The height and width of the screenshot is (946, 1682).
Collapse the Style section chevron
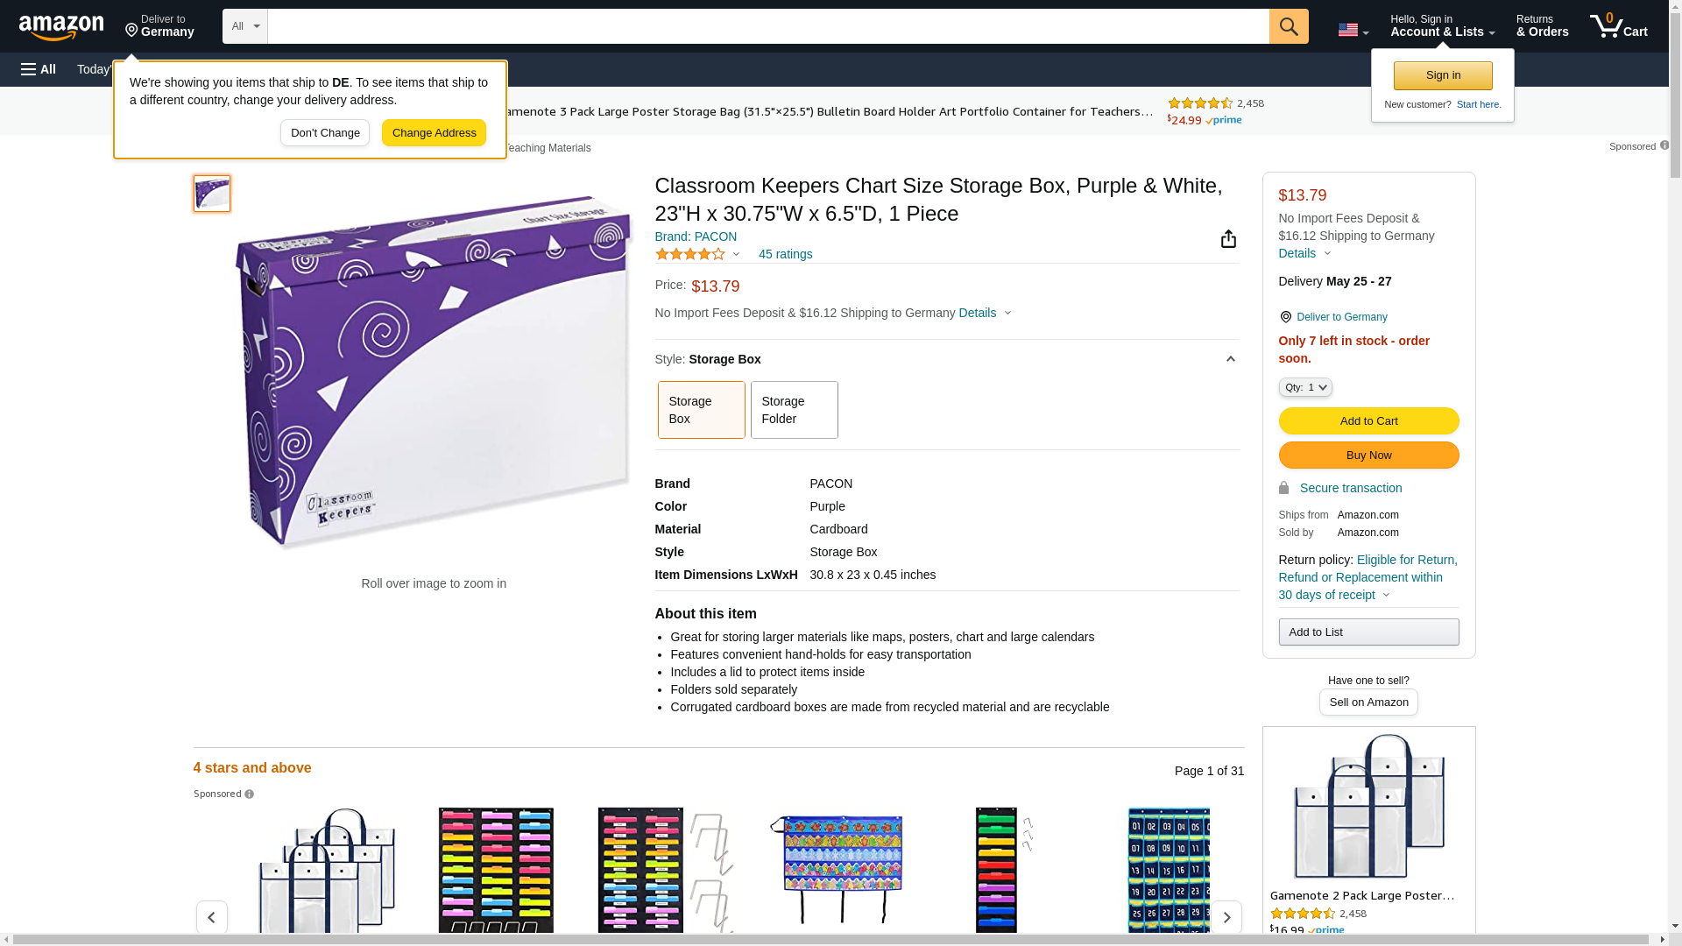coord(1230,359)
